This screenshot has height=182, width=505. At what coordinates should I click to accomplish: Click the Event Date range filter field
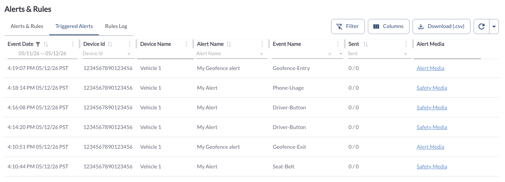pyautogui.click(x=42, y=54)
